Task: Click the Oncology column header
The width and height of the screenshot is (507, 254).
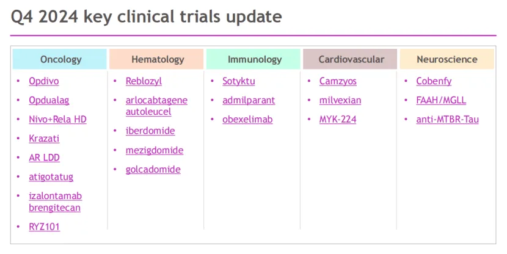Action: [60, 59]
